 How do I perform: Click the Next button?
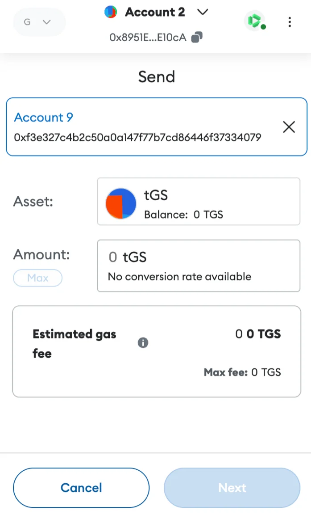pyautogui.click(x=232, y=488)
